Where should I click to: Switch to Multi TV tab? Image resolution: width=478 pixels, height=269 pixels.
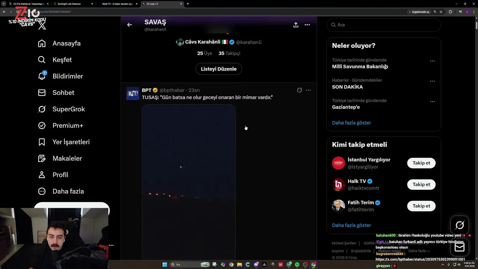pos(117,4)
